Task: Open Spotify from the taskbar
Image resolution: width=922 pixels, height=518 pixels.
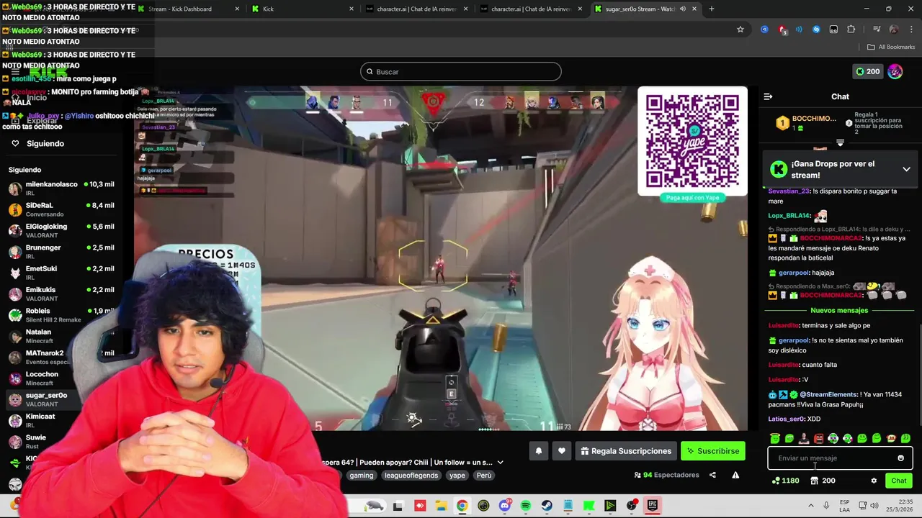Action: pos(526,506)
